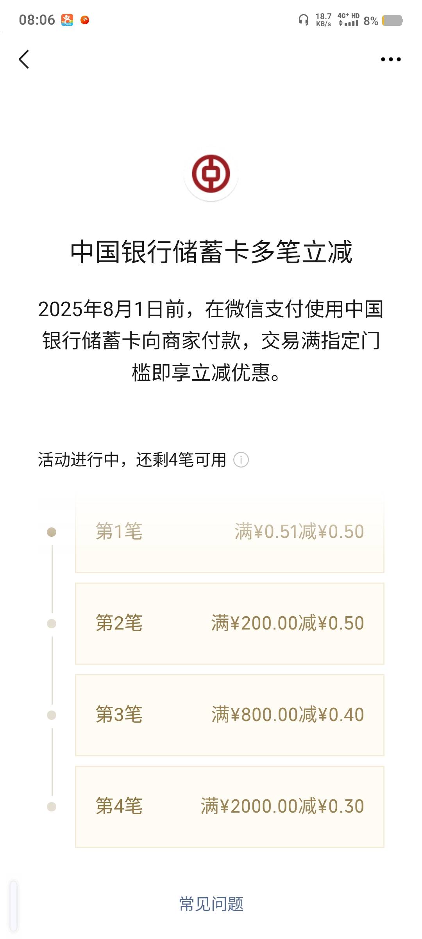Select the 第2笔 满¥200.00减¥0.50 card
The width and height of the screenshot is (422, 939).
pyautogui.click(x=230, y=623)
